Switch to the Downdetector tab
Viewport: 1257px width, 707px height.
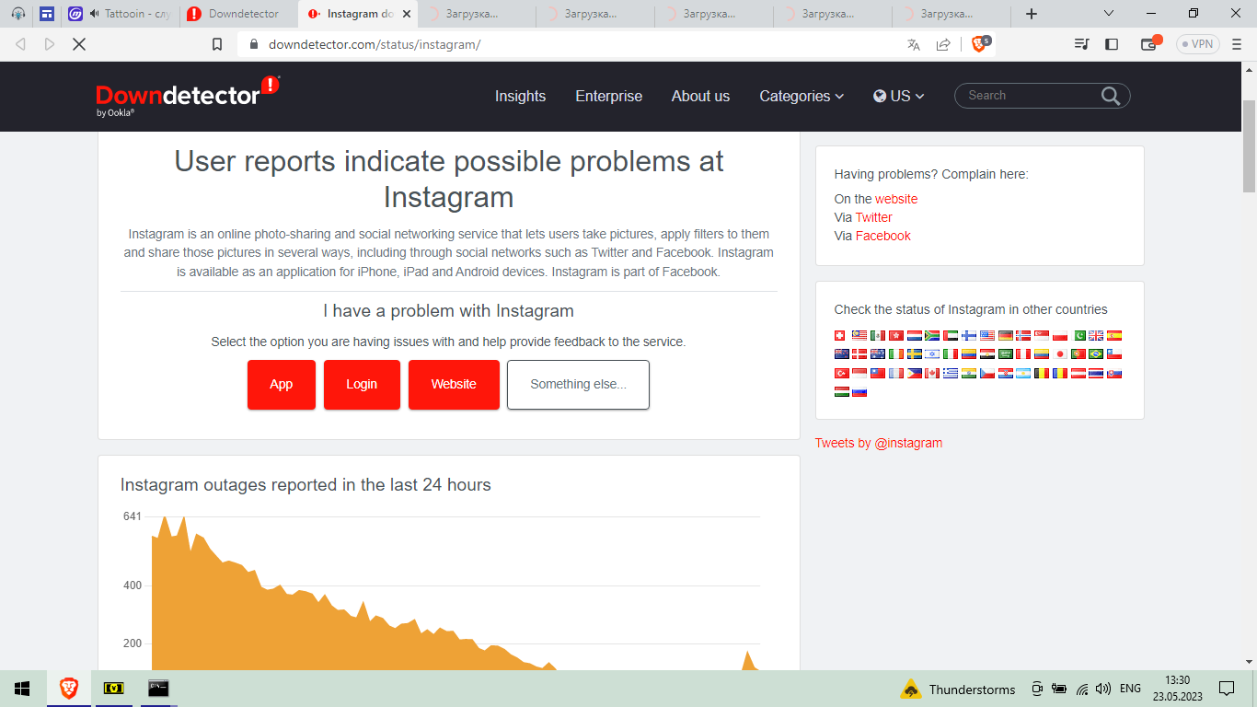point(237,14)
